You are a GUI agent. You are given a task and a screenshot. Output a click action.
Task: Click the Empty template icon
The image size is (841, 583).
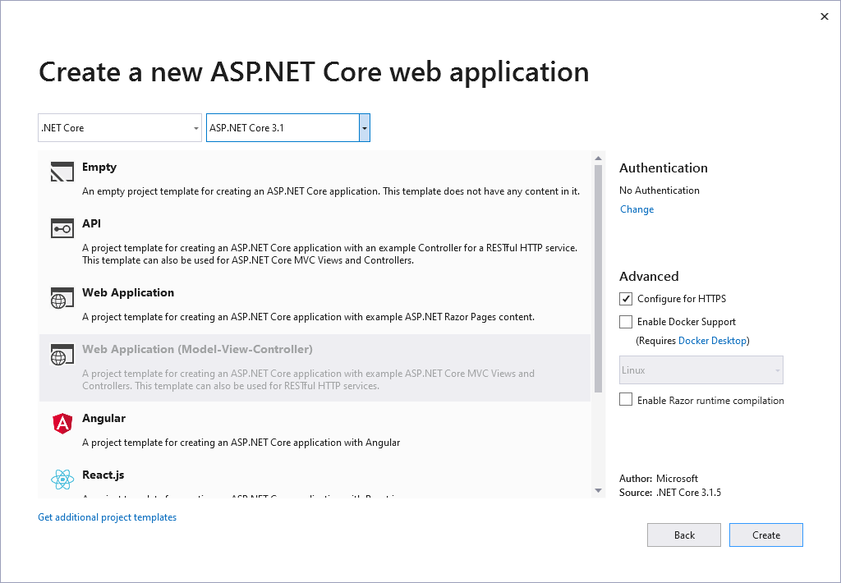coord(62,172)
